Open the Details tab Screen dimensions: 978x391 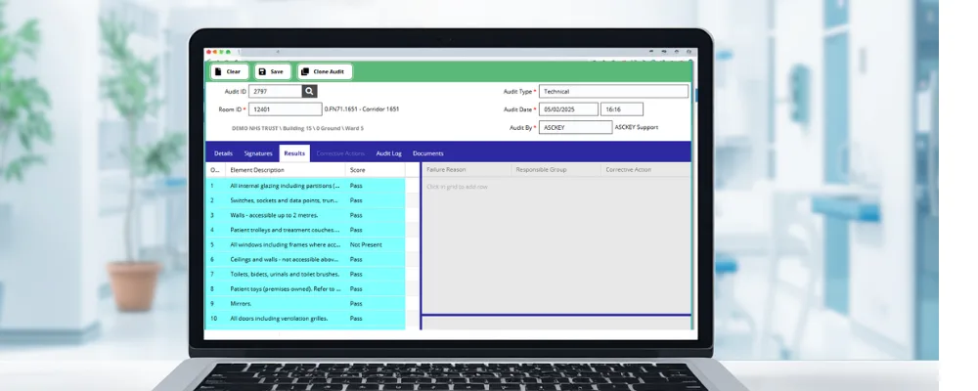[x=223, y=153]
